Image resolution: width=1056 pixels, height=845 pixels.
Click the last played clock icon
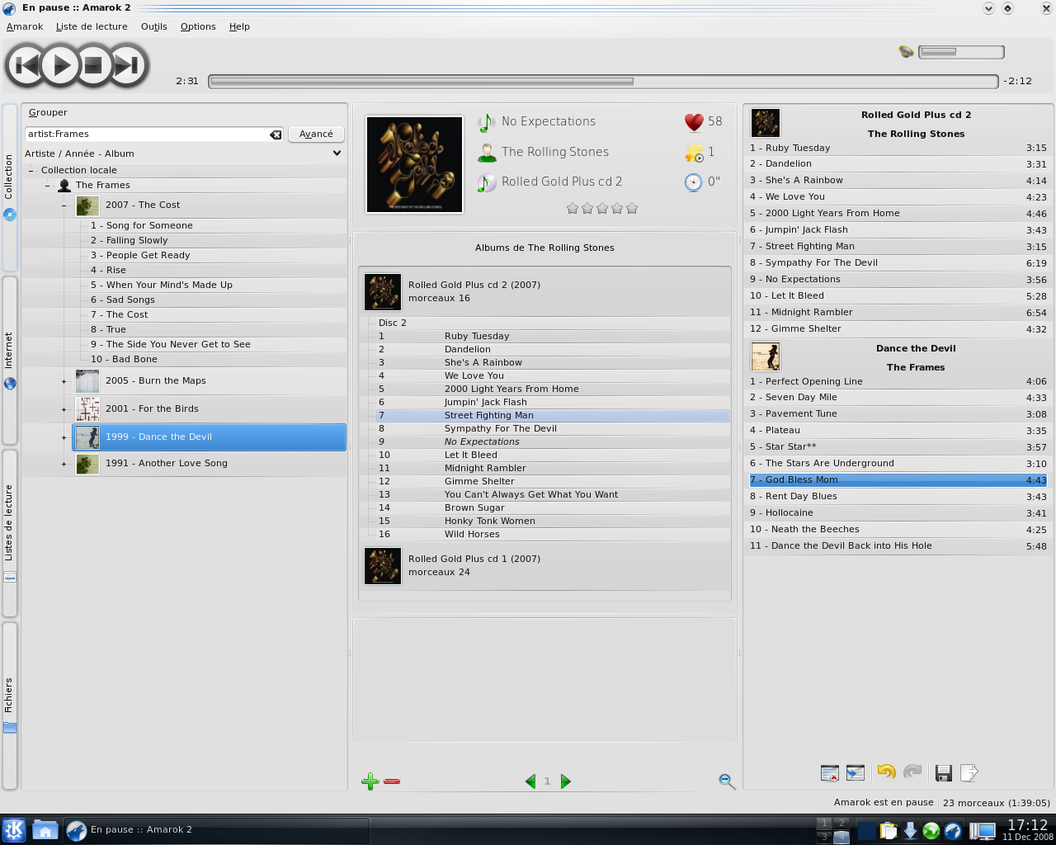694,182
